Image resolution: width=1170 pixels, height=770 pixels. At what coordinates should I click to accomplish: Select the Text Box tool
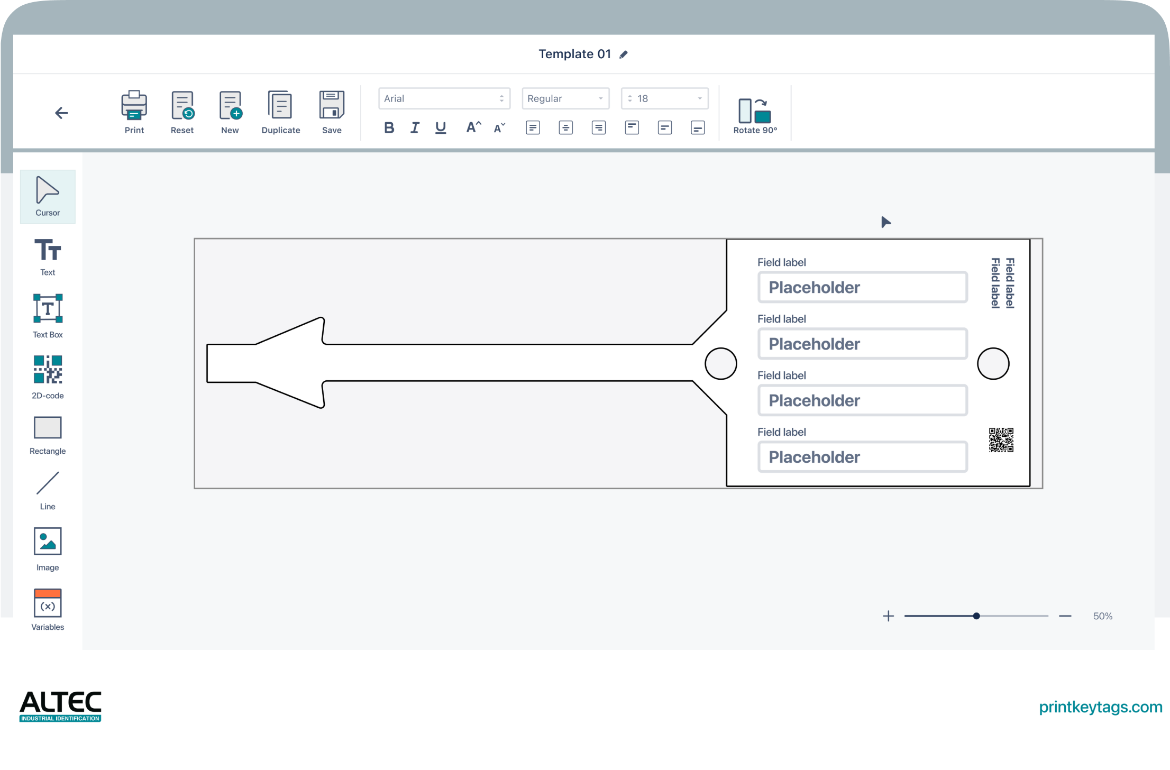48,315
